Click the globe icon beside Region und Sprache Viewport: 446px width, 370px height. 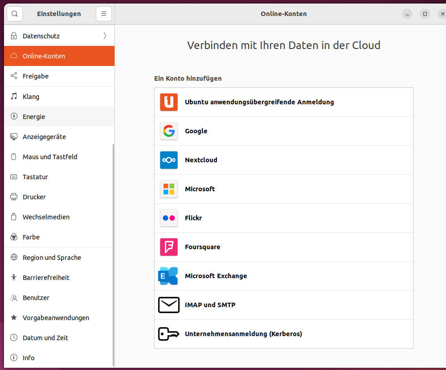click(14, 257)
